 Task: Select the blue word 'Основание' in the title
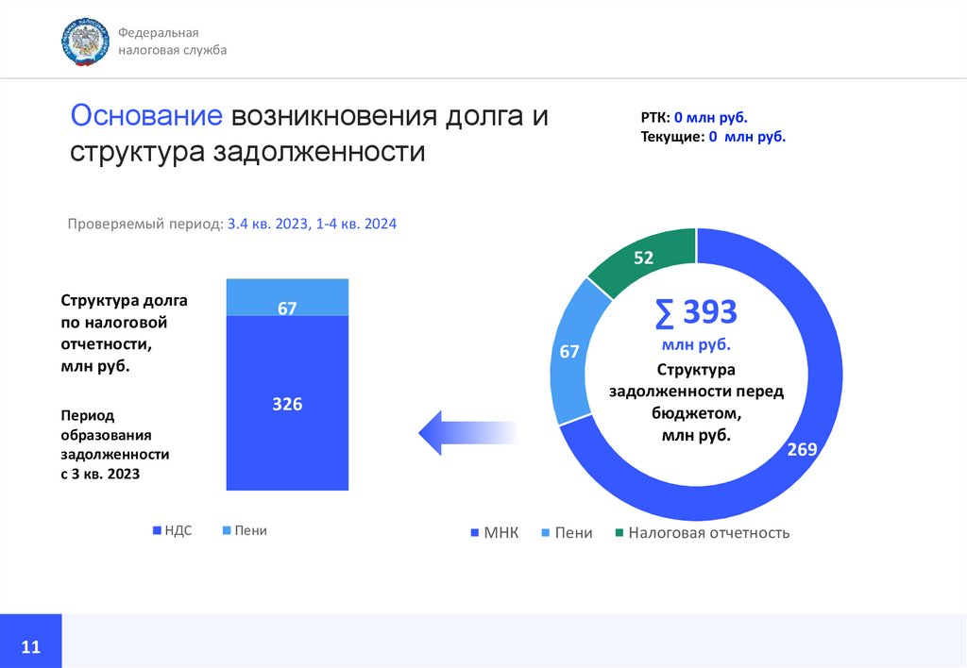coord(146,115)
